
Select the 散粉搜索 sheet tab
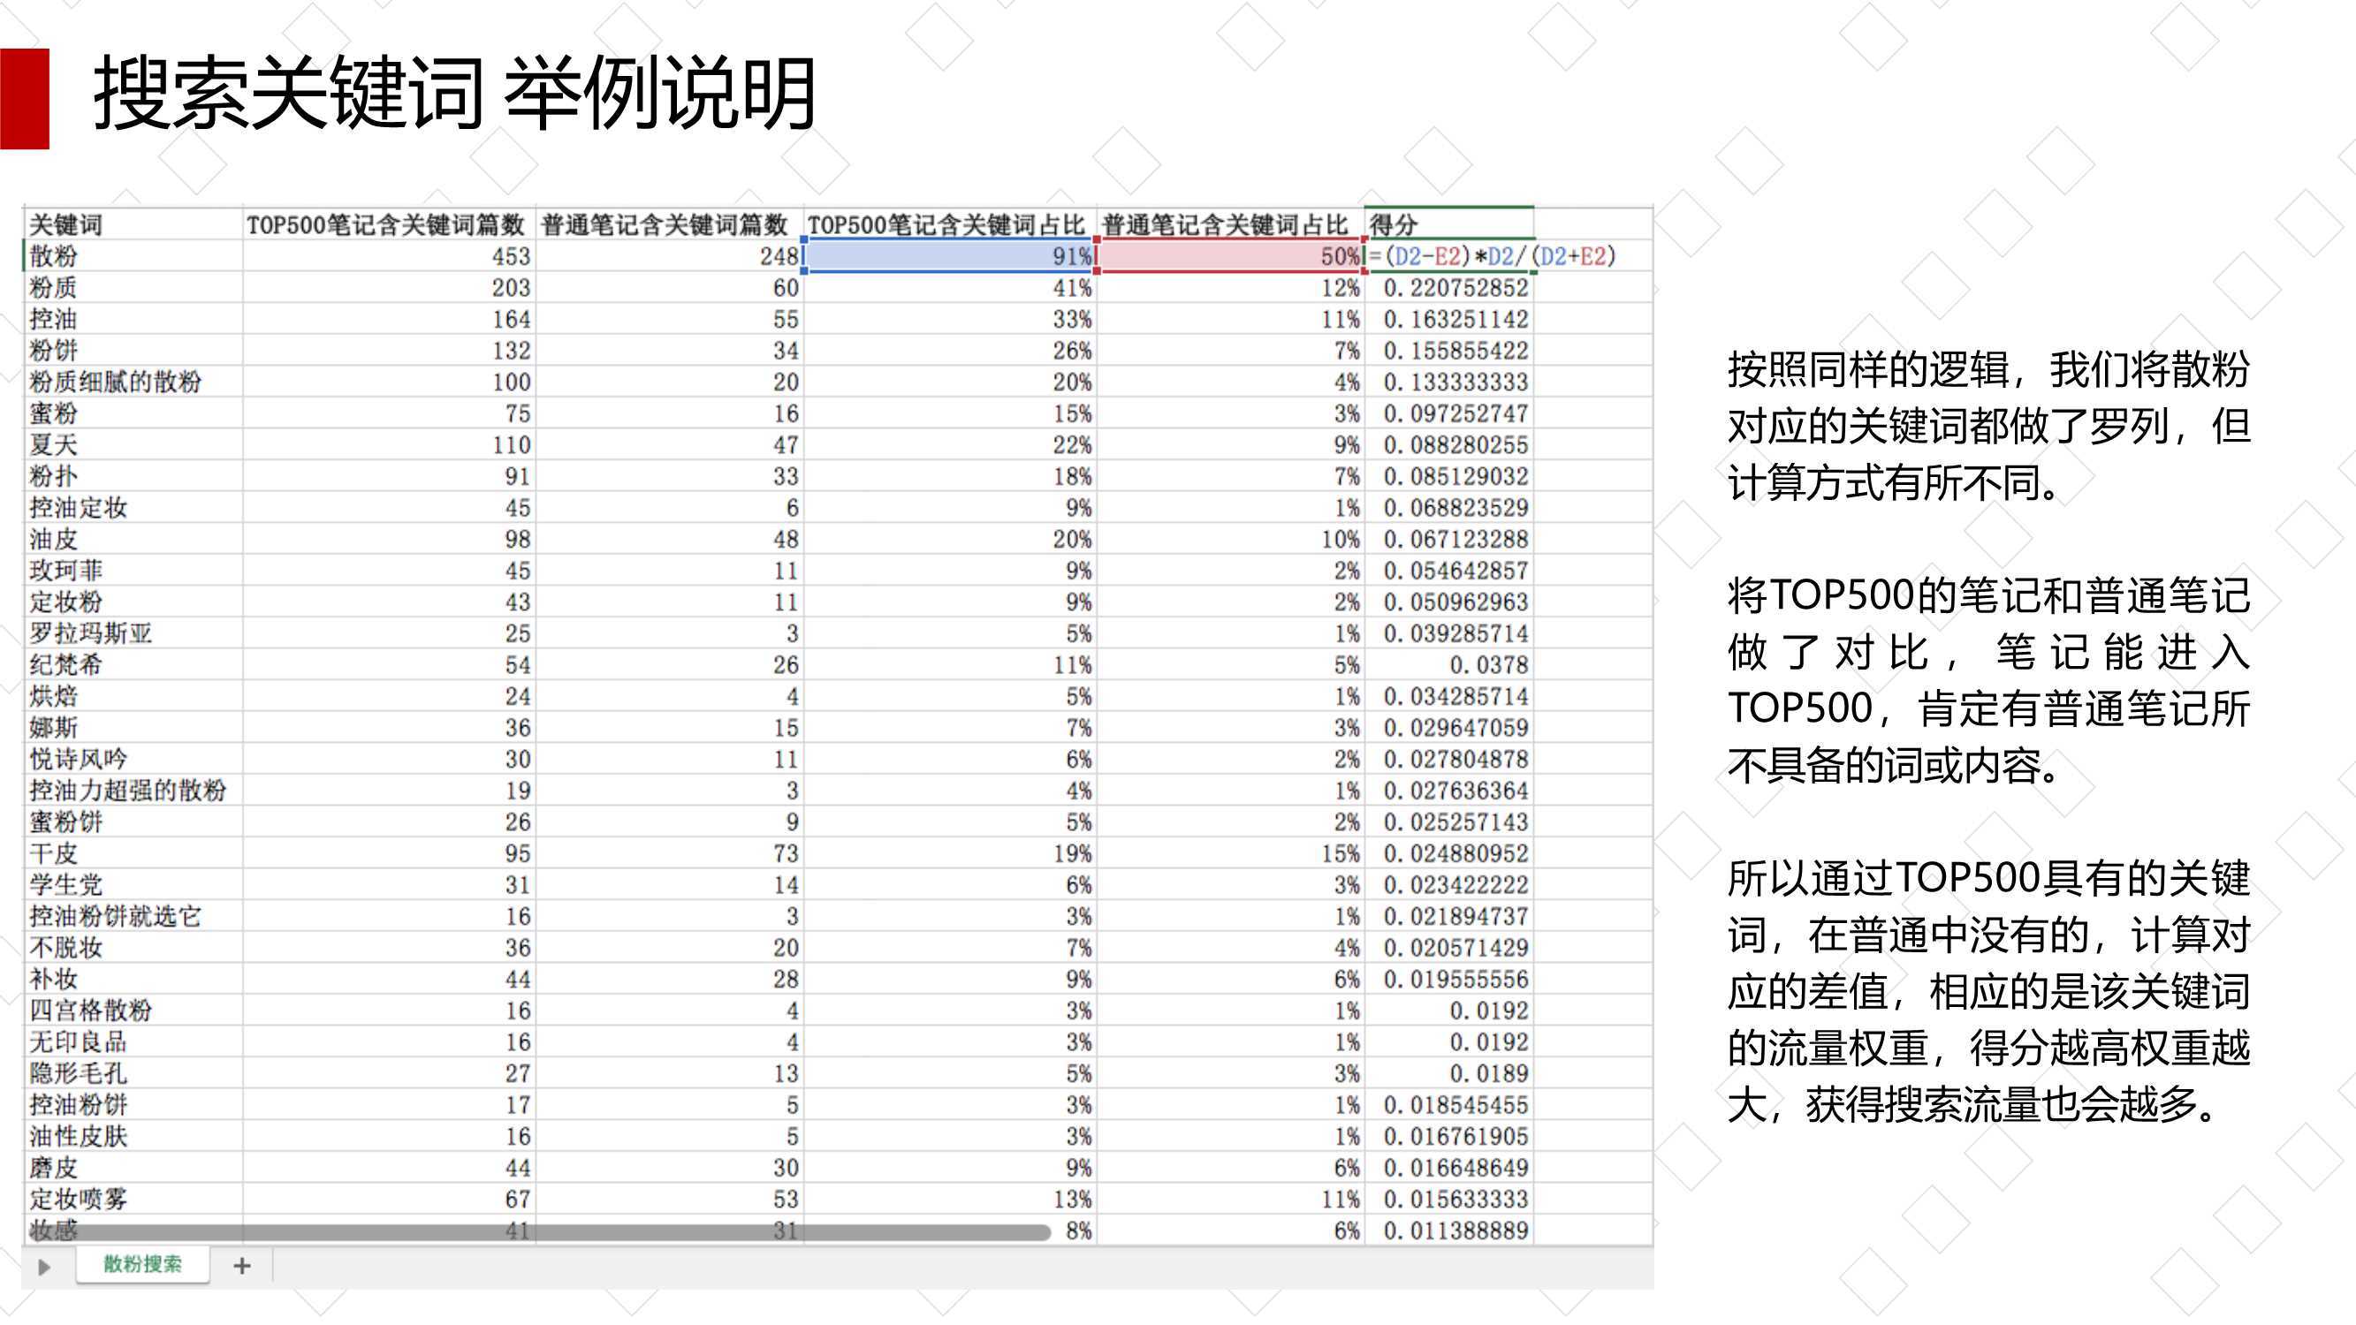[142, 1265]
